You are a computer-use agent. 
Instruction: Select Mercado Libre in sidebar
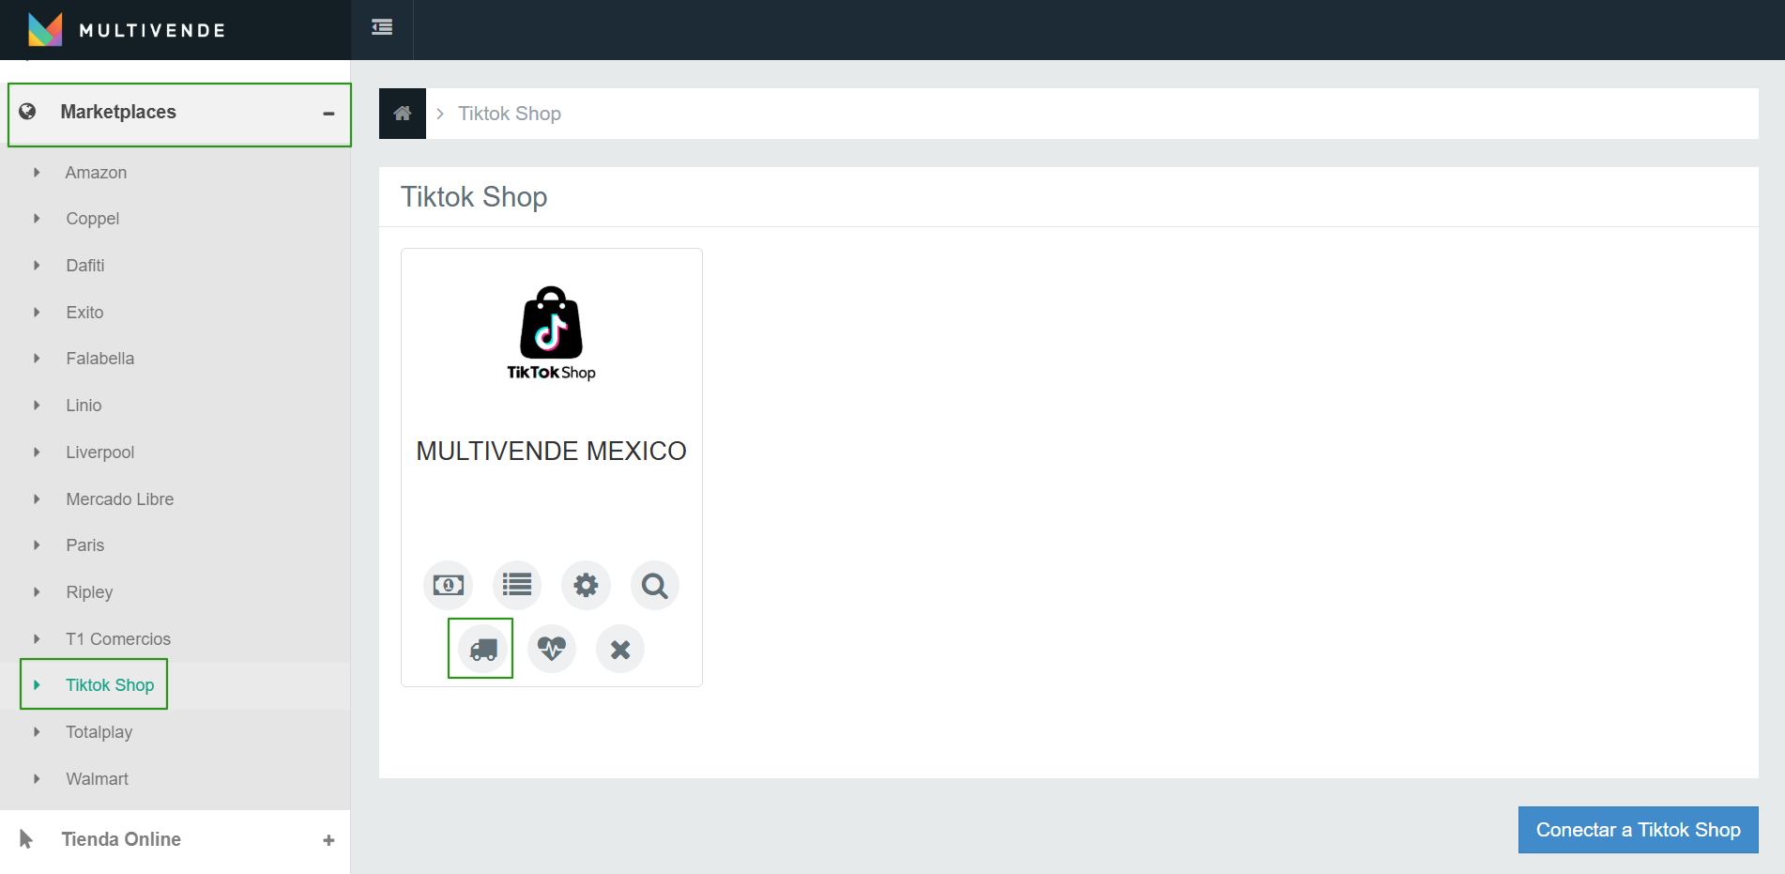[x=119, y=499]
